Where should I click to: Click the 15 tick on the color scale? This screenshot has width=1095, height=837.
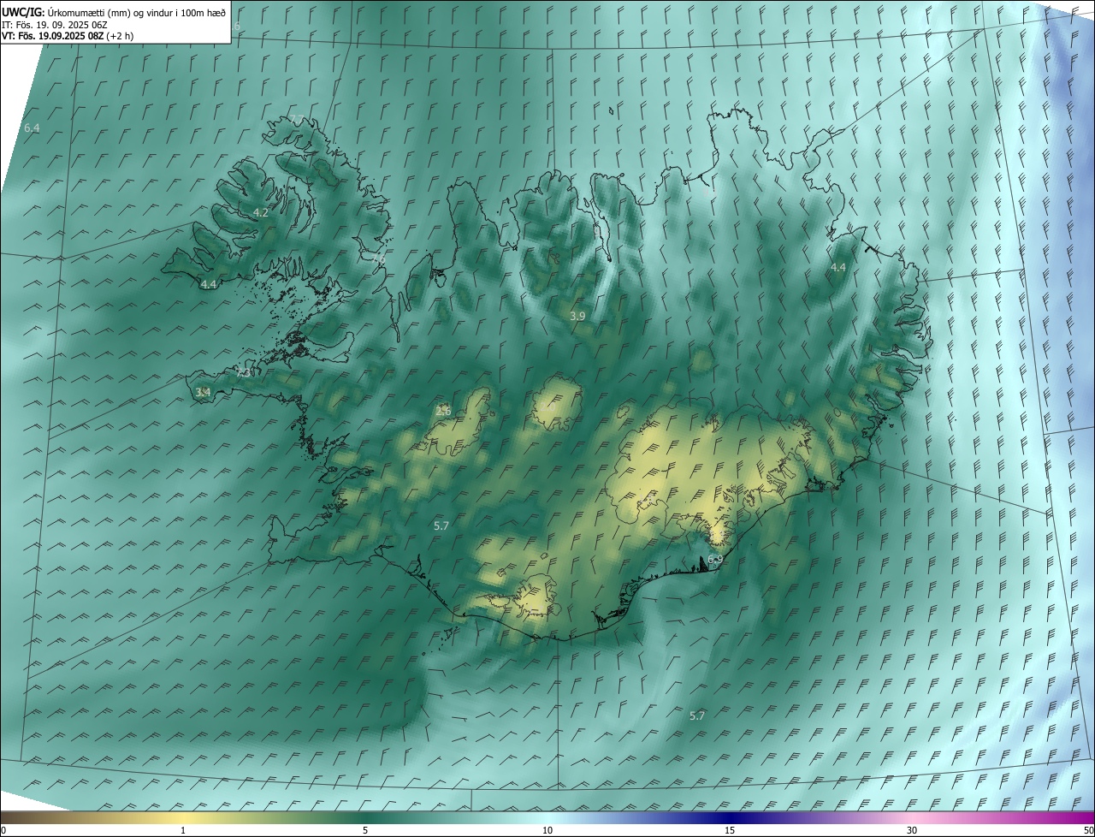730,830
